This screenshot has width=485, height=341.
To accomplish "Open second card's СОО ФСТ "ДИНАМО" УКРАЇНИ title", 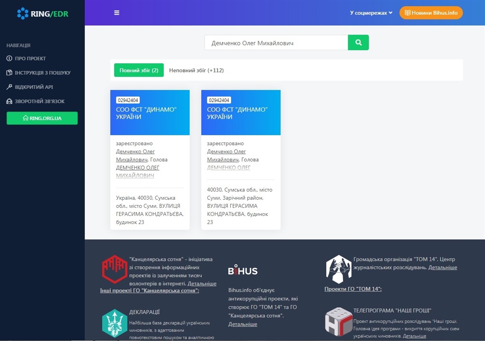I will (237, 113).
